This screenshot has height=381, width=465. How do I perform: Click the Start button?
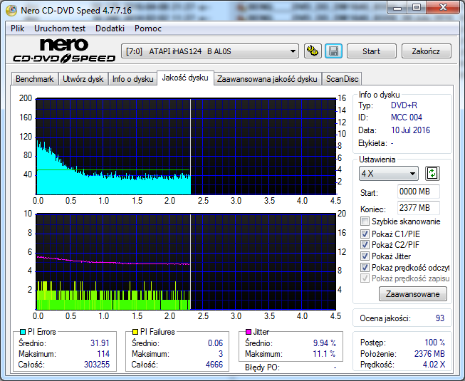(x=371, y=51)
